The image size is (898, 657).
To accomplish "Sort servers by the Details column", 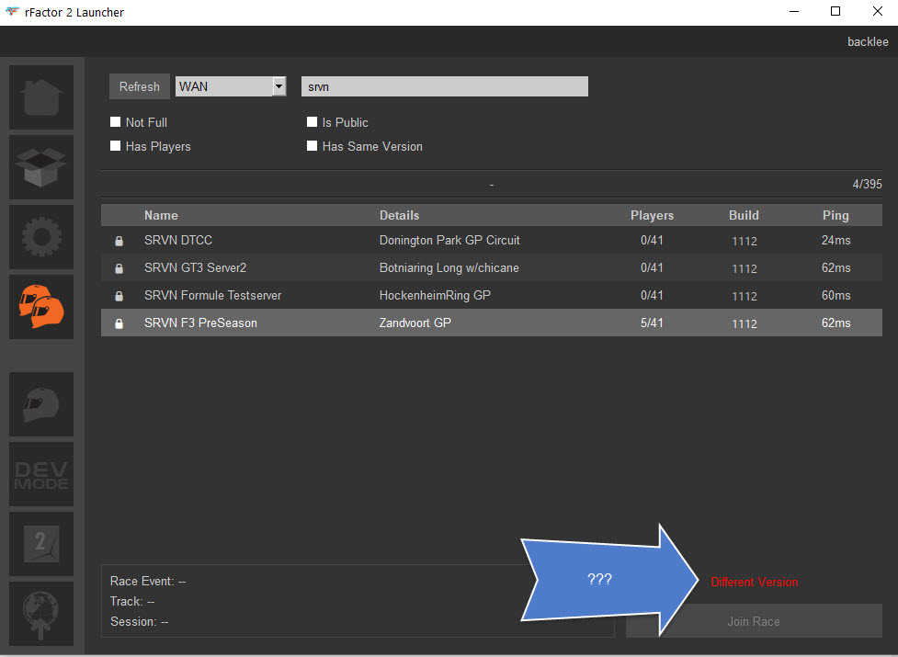I will [x=399, y=215].
